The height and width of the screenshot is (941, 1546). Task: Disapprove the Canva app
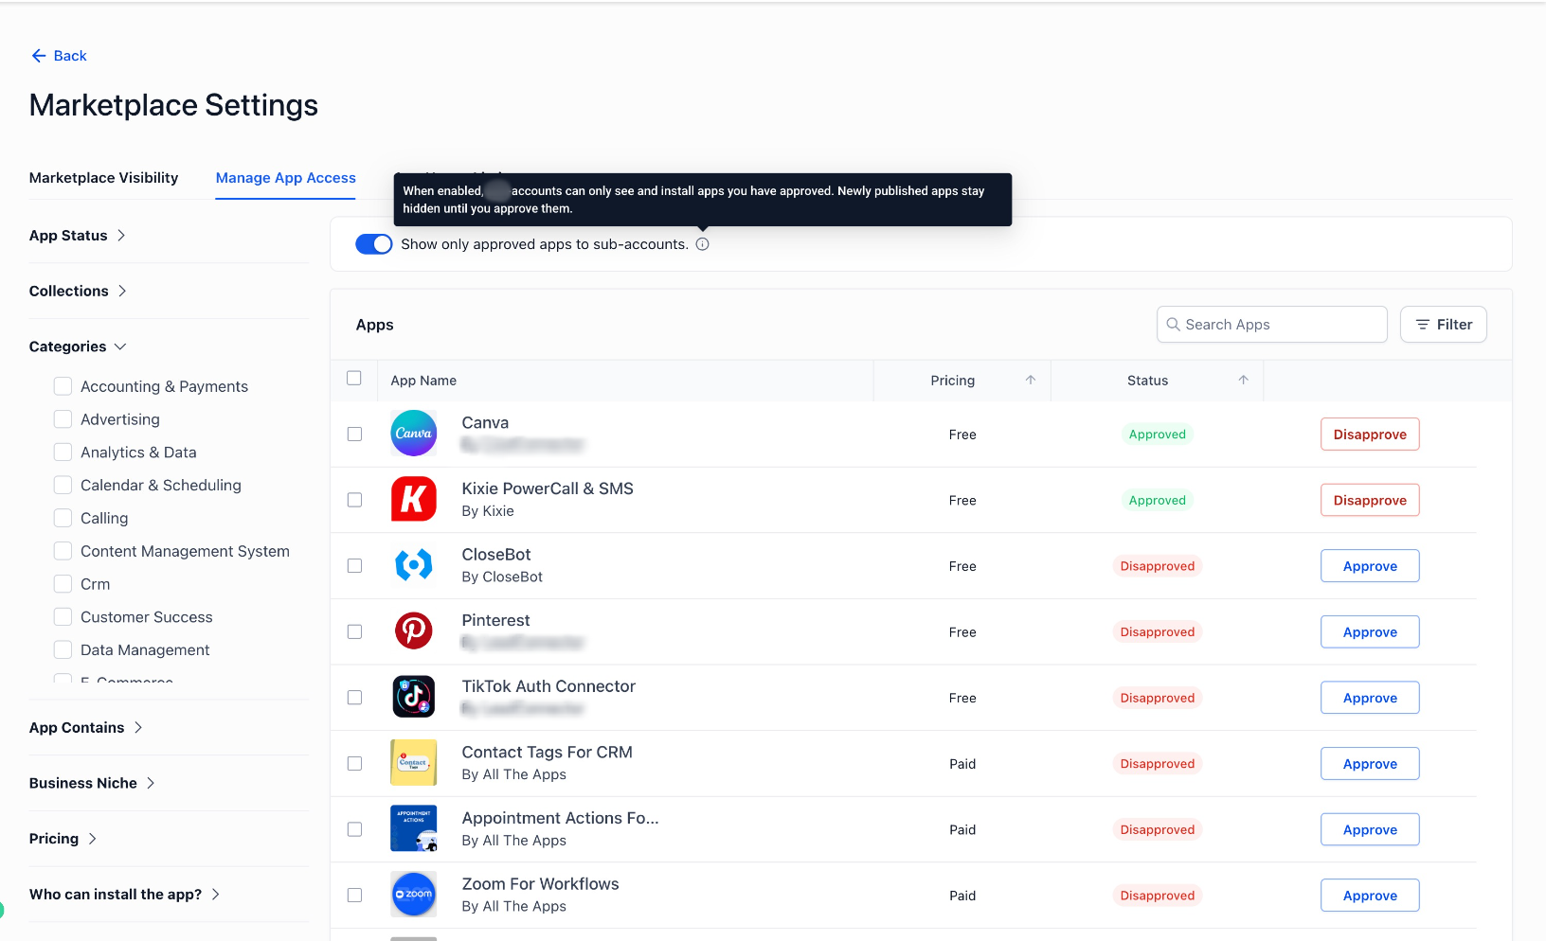[1370, 434]
